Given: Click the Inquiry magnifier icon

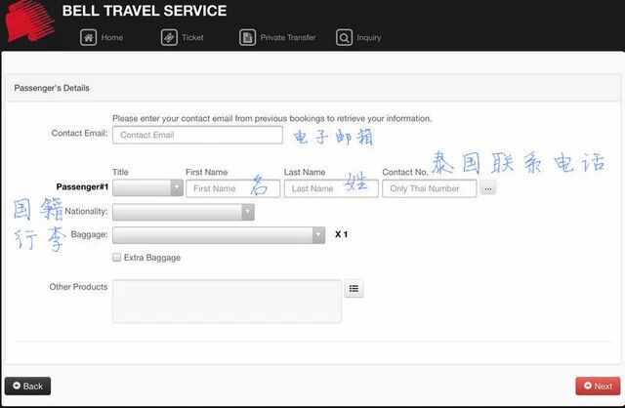Looking at the screenshot, I should click(344, 38).
